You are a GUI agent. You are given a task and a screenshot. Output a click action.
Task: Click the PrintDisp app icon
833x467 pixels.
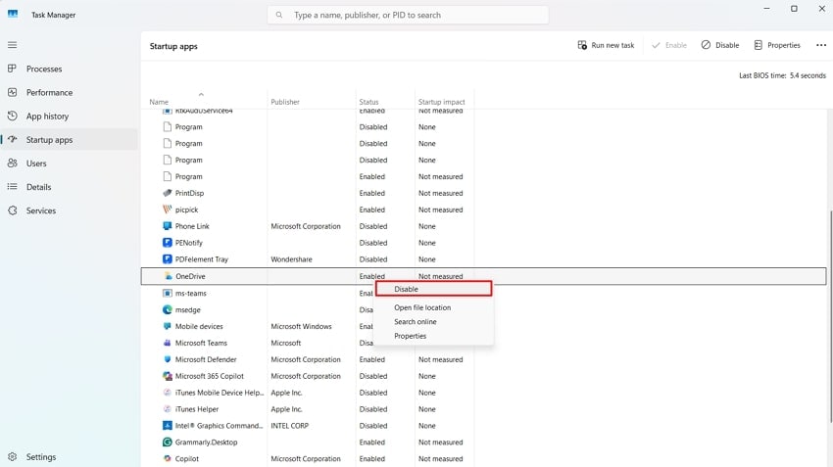[168, 193]
